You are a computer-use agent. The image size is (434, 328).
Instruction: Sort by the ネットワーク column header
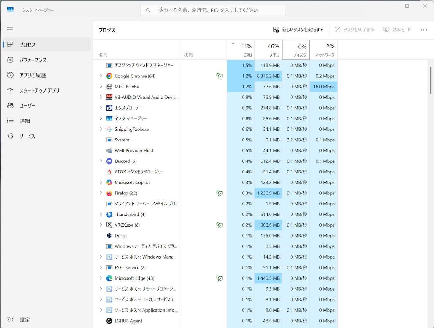(323, 50)
